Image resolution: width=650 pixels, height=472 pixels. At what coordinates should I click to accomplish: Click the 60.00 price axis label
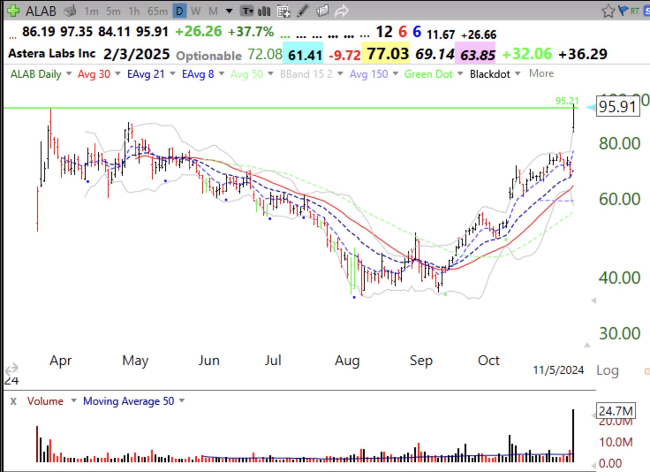620,199
